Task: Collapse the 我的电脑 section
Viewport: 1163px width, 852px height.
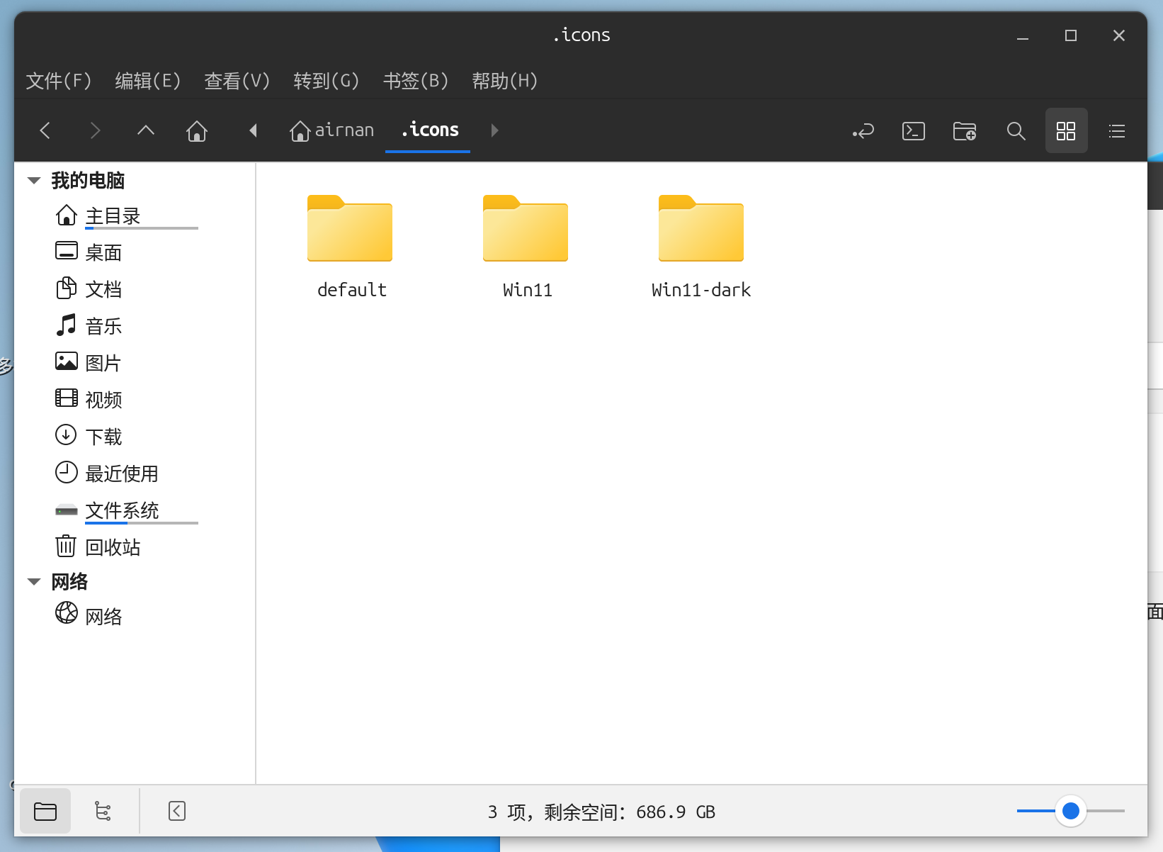Action: (x=34, y=181)
